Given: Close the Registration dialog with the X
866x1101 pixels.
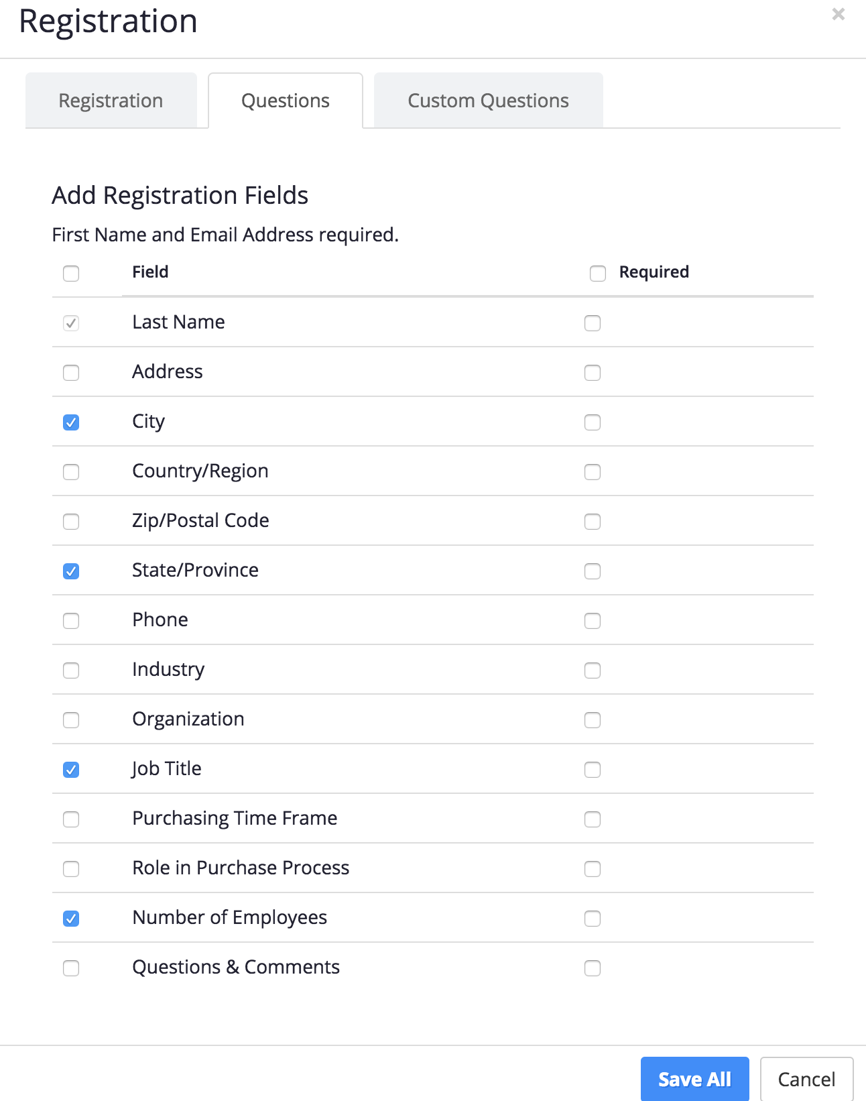Looking at the screenshot, I should pyautogui.click(x=838, y=14).
